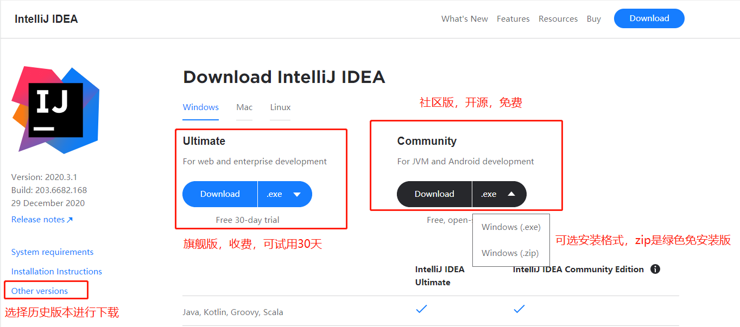Open What's New in the top navigation
The height and width of the screenshot is (327, 740).
coord(465,19)
